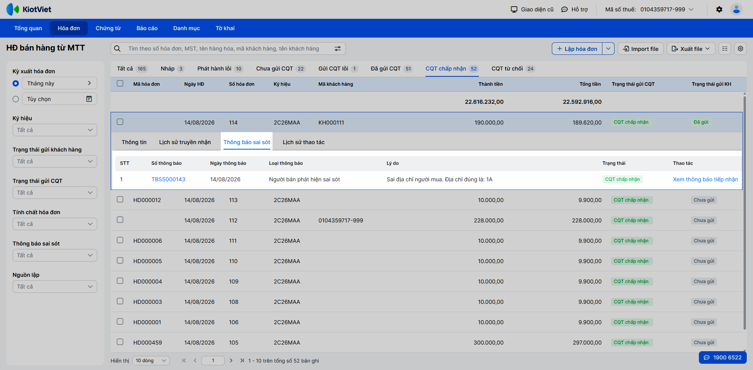Open the Lịch sử truyền nhận tab
The height and width of the screenshot is (370, 753).
[185, 142]
